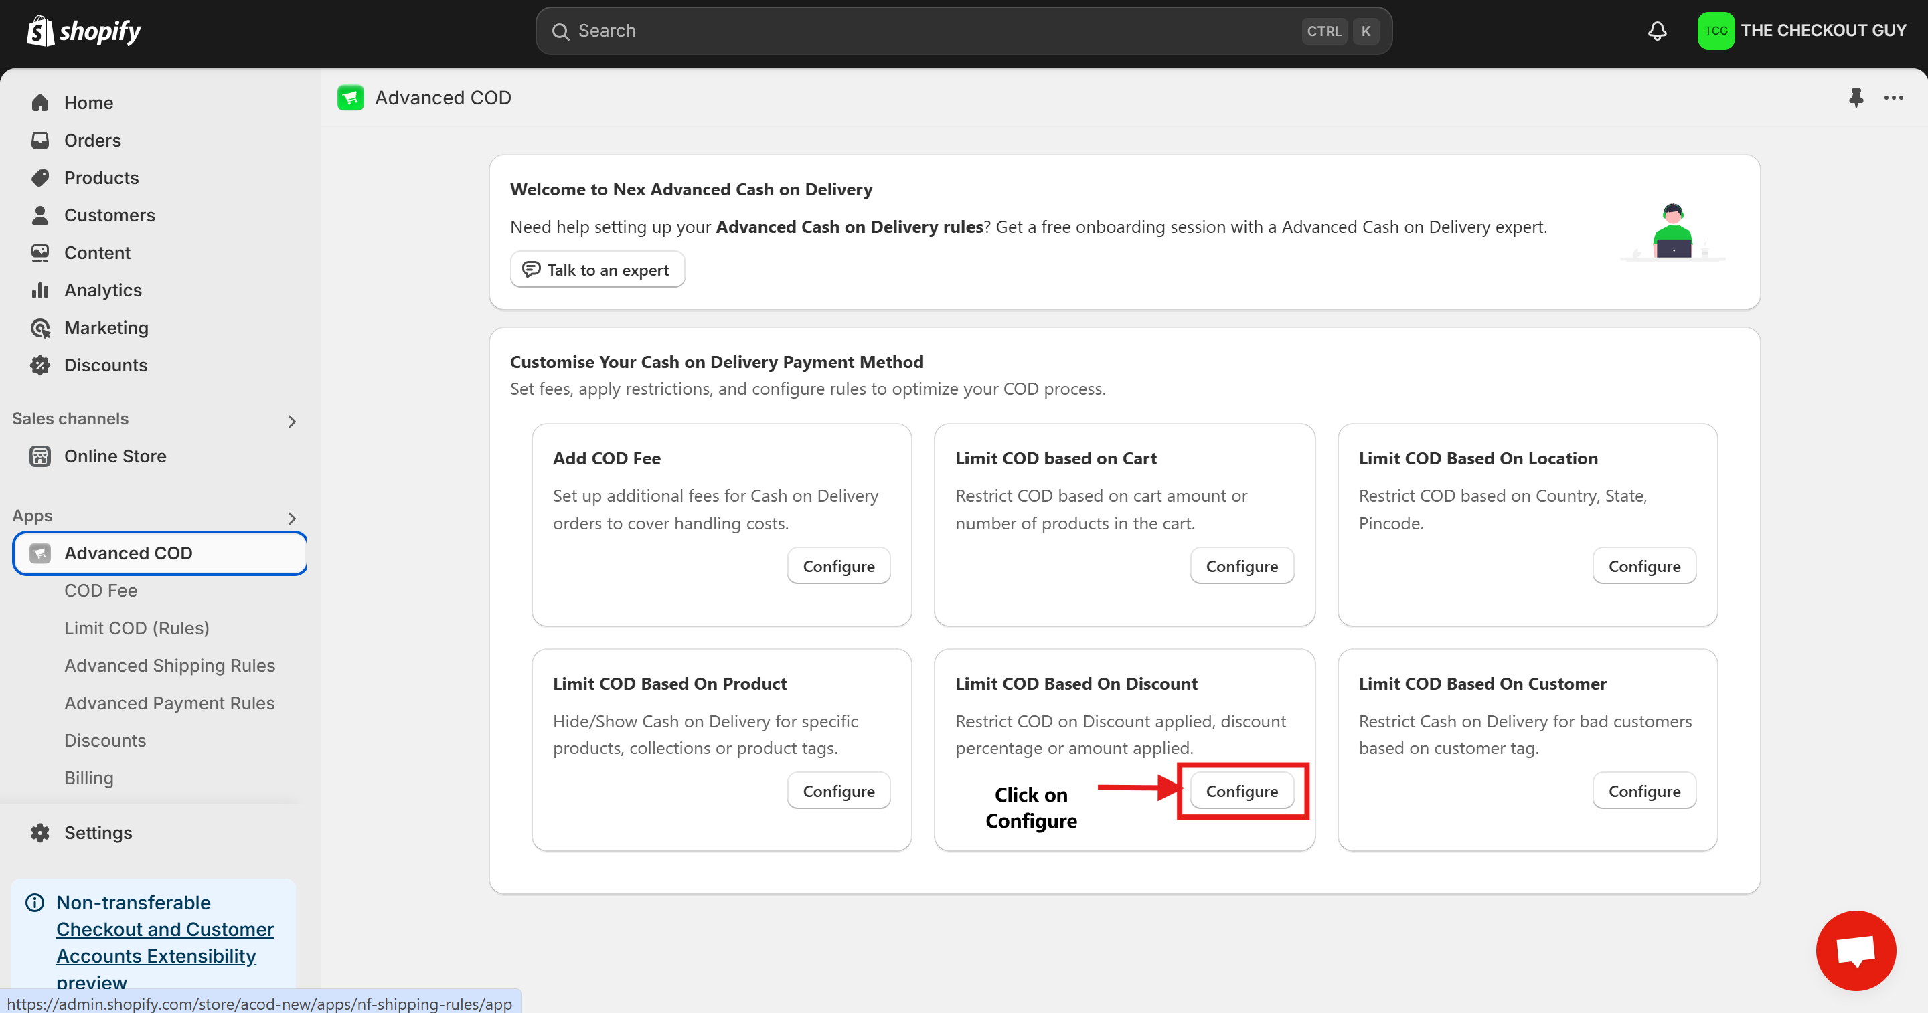The width and height of the screenshot is (1928, 1013).
Task: Open Marketing from the sidebar
Action: click(x=106, y=328)
